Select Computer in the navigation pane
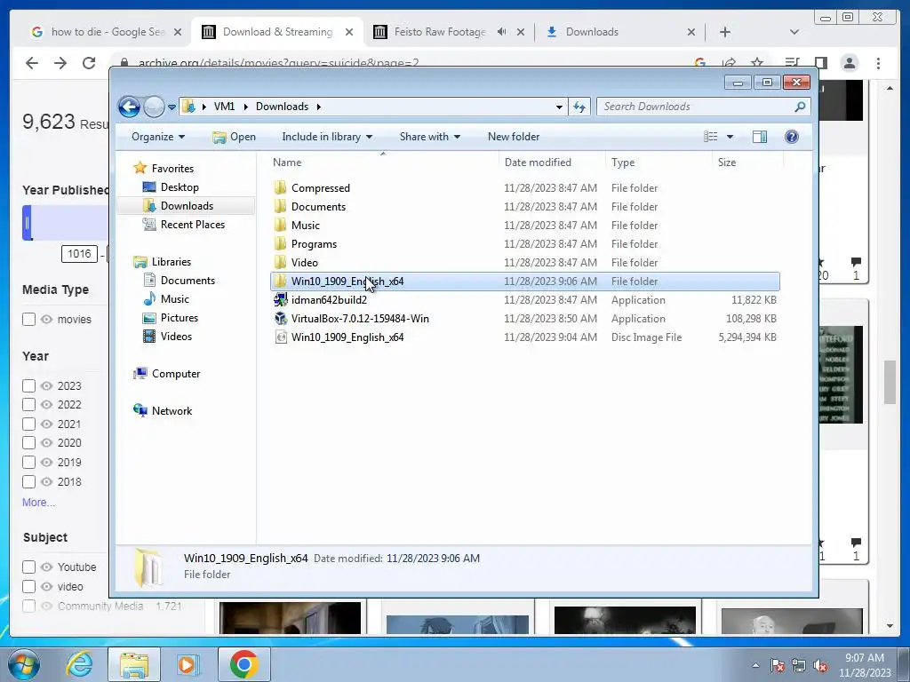 click(x=176, y=374)
